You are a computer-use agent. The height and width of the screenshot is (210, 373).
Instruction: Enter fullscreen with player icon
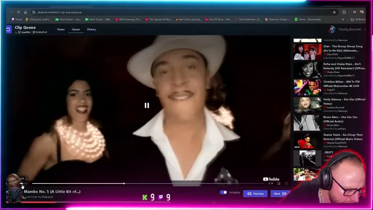[286, 183]
